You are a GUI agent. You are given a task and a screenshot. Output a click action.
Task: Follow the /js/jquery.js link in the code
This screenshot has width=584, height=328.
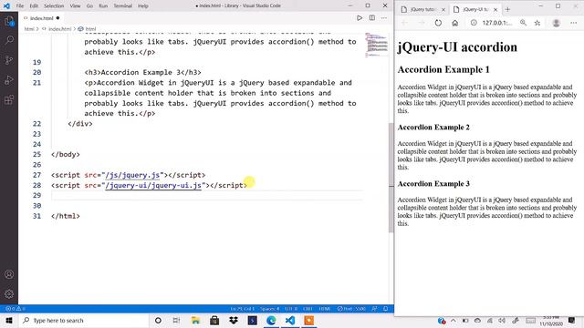click(x=132, y=175)
